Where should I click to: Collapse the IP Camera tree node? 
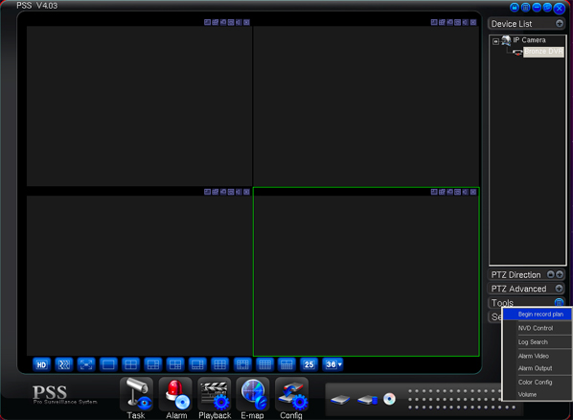(x=496, y=41)
